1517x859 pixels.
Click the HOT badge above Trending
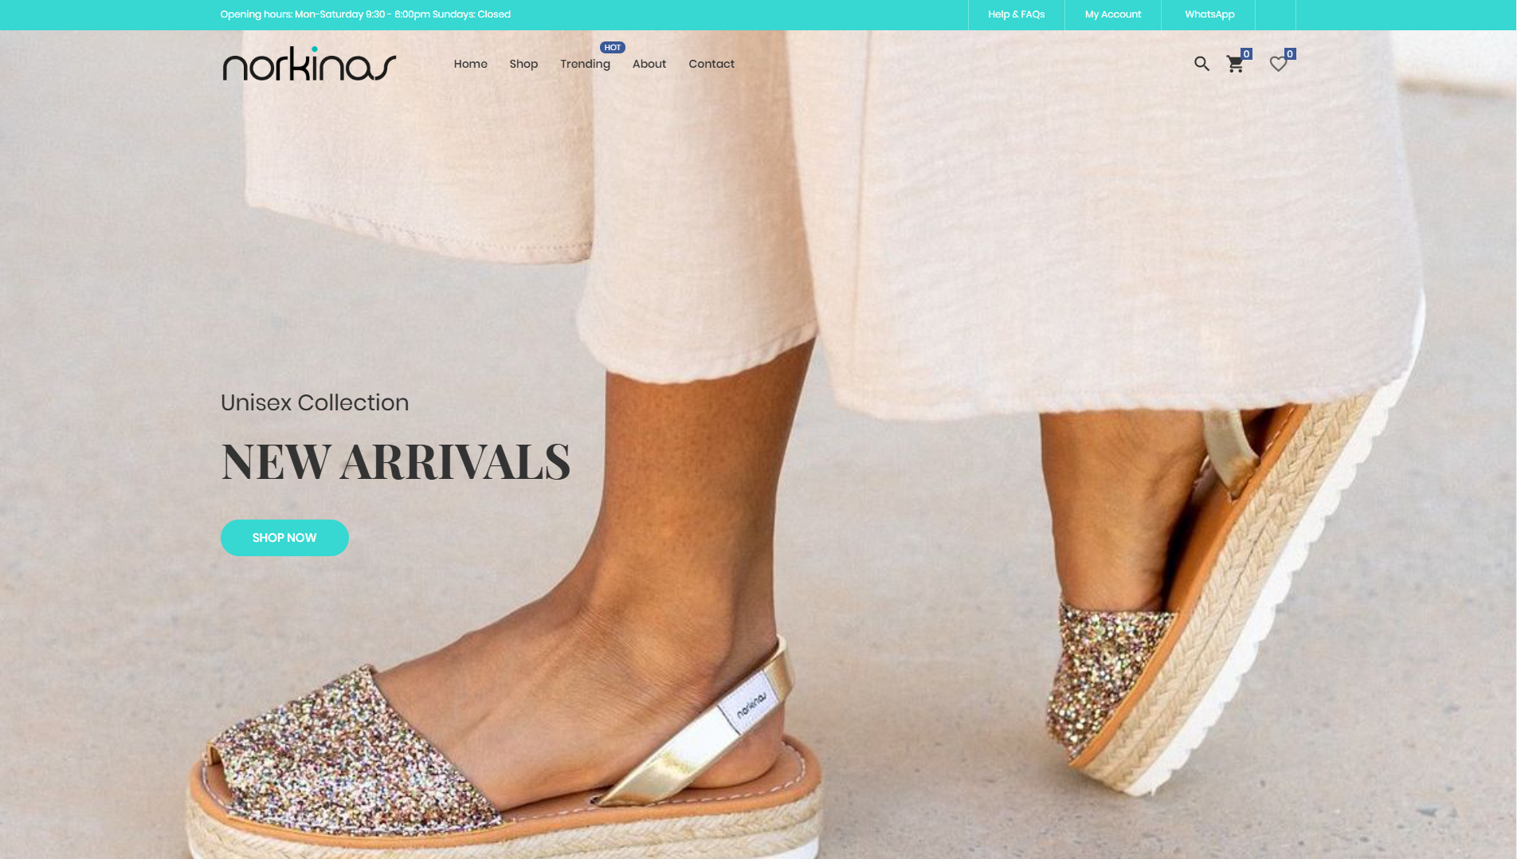[x=612, y=48]
